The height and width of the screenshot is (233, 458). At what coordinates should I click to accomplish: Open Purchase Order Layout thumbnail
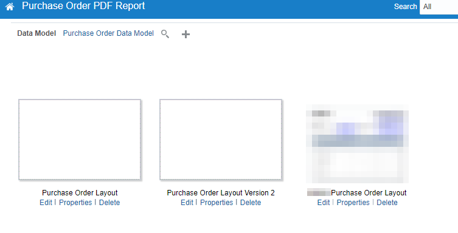click(x=80, y=140)
